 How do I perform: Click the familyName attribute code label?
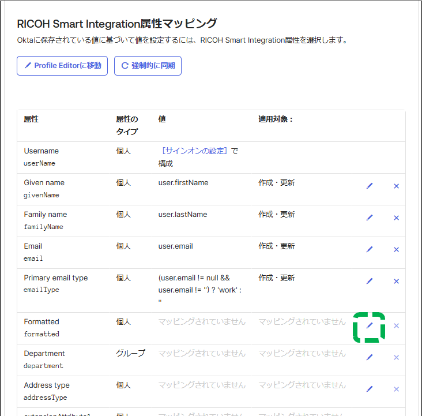(x=43, y=227)
